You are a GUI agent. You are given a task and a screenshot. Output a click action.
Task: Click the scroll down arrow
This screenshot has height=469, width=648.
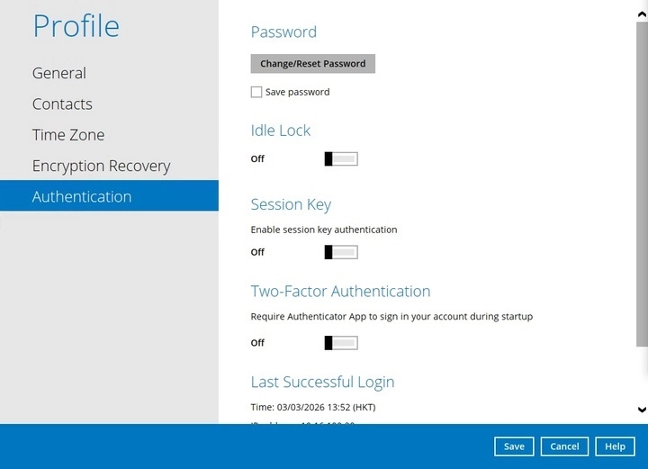click(x=641, y=410)
